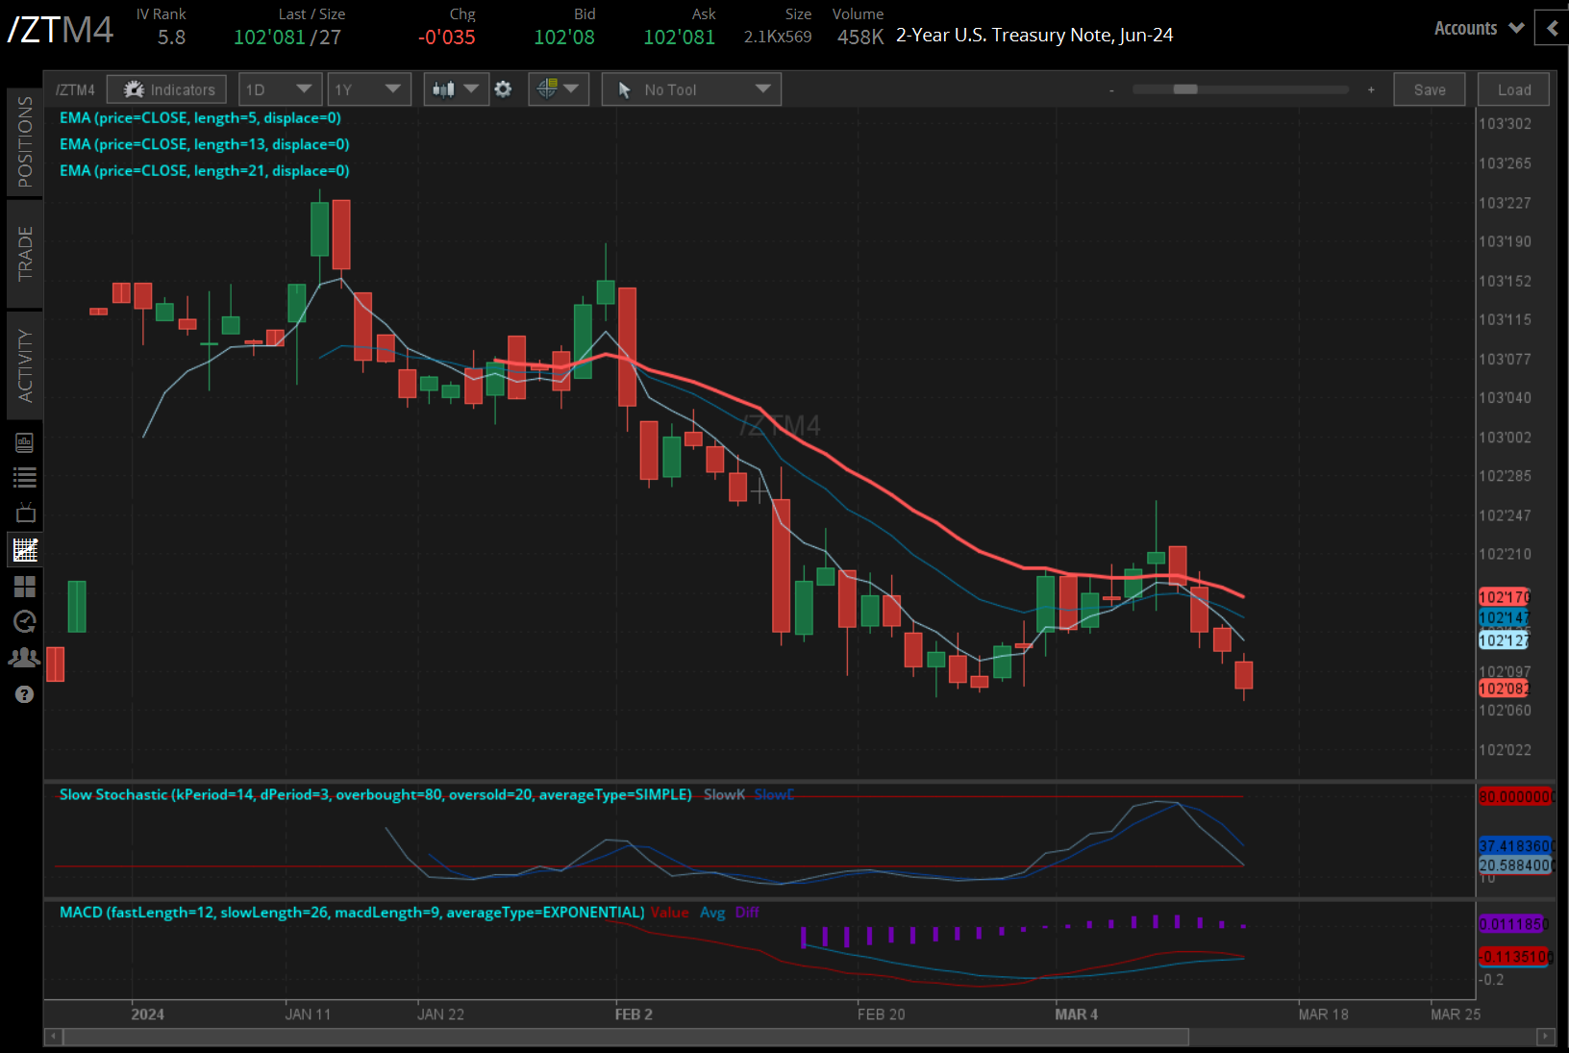Load a saved chart layout
Image resolution: width=1569 pixels, height=1053 pixels.
1514,89
